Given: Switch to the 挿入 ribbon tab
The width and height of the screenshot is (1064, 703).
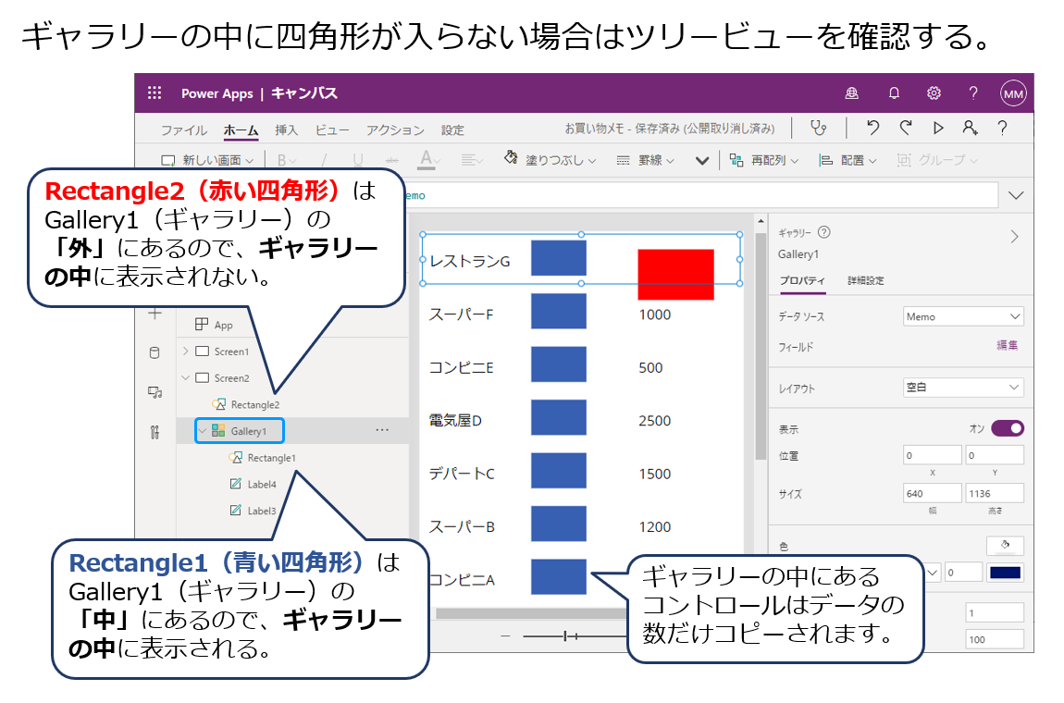Looking at the screenshot, I should [287, 130].
